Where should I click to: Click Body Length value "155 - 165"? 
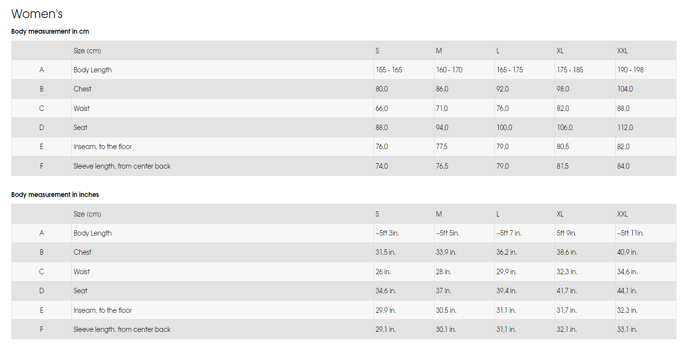tap(389, 70)
